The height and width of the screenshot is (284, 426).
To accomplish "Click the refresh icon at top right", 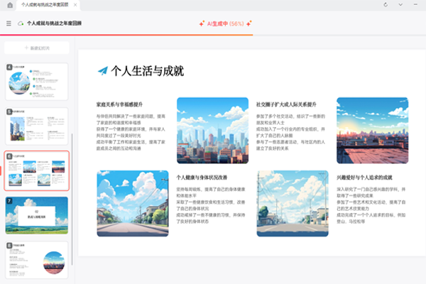I will coord(386,5).
